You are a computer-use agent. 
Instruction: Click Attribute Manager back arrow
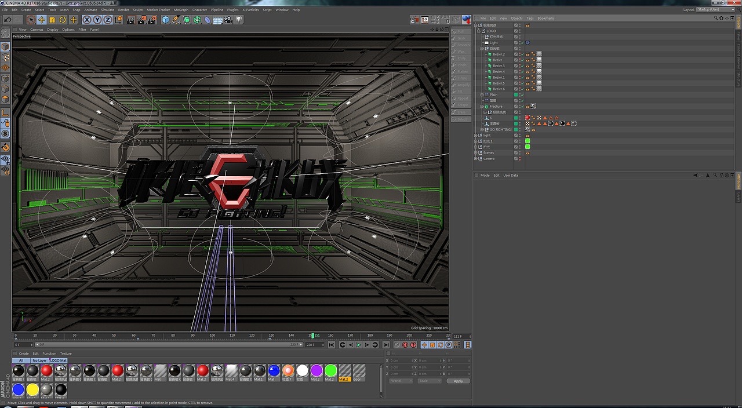(x=696, y=175)
